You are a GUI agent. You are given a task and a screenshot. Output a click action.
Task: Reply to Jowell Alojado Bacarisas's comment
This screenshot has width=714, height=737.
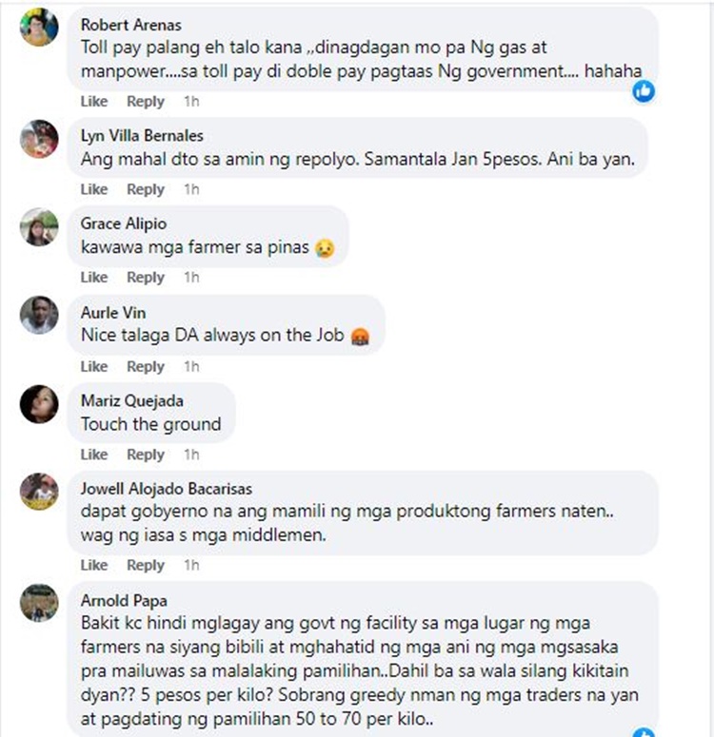pos(146,565)
